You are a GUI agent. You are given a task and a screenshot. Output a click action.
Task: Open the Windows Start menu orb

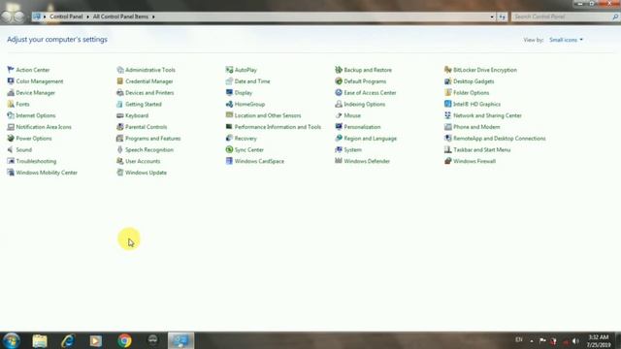[x=11, y=340]
